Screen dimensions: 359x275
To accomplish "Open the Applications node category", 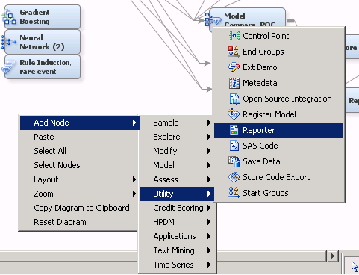I will (177, 236).
